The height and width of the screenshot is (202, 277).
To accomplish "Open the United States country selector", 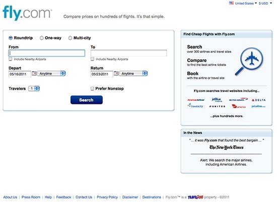I will (243, 3).
